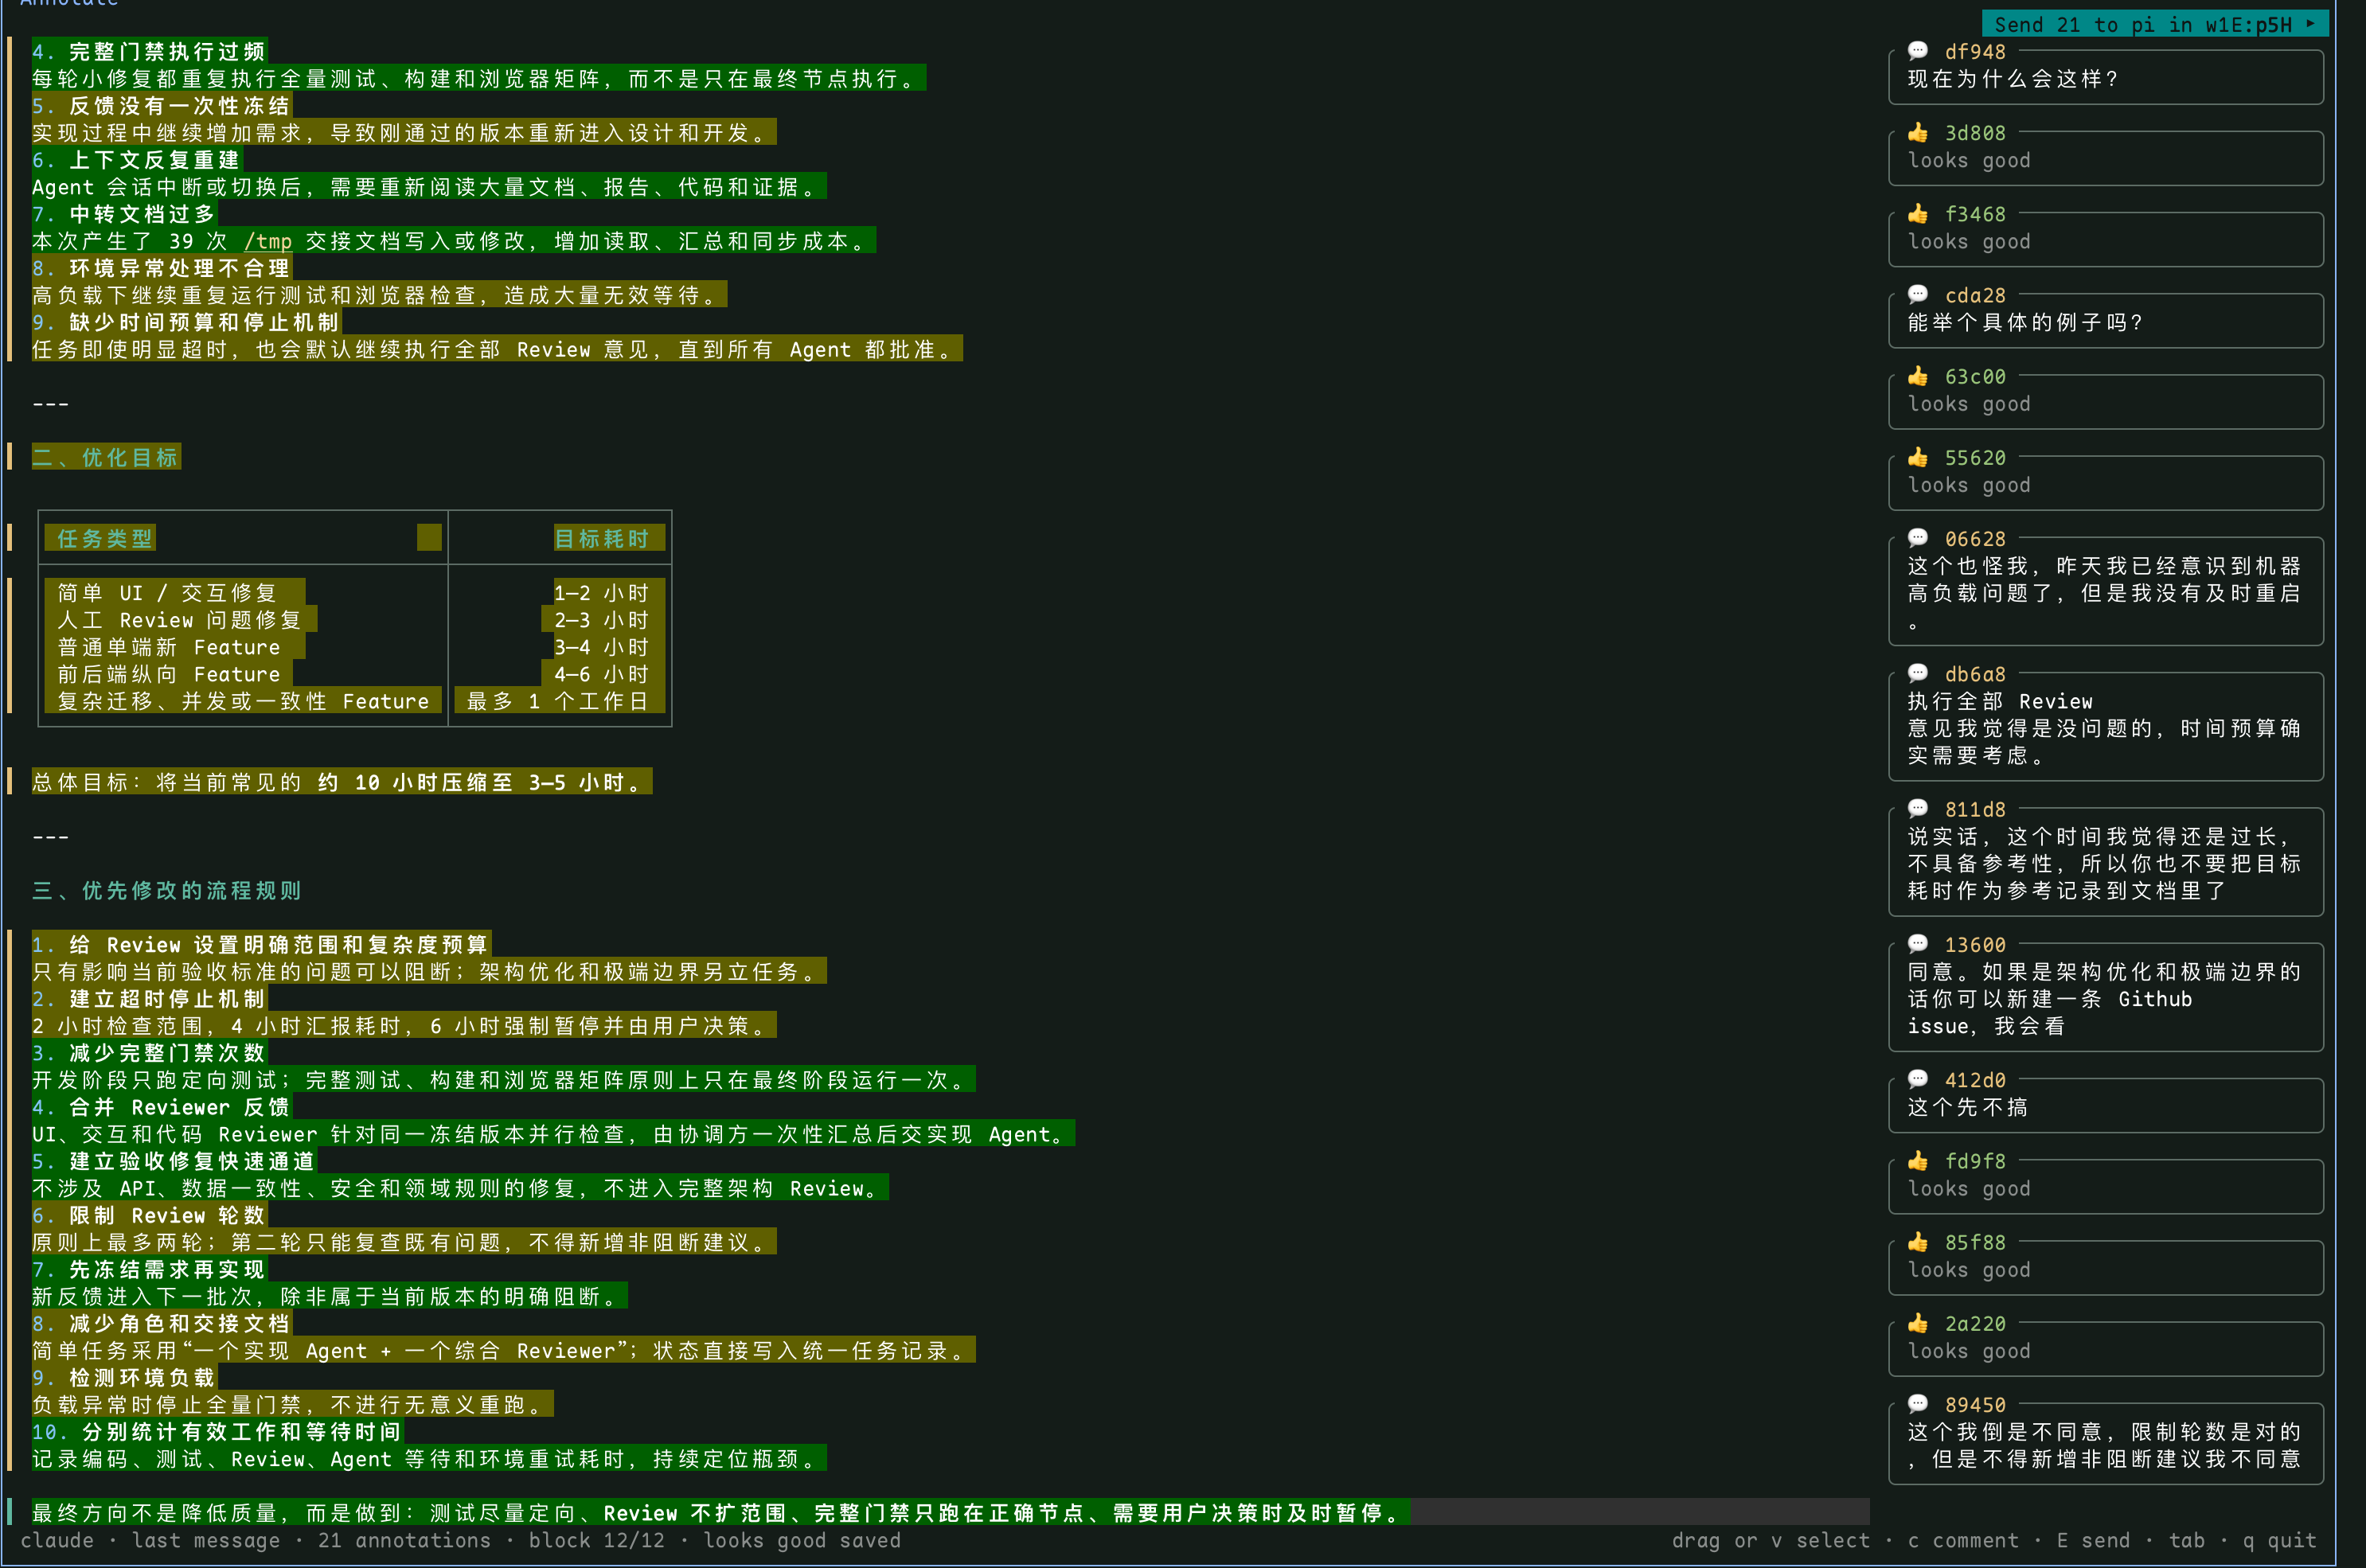
Task: Click status bar text block 12/12
Action: (x=596, y=1540)
